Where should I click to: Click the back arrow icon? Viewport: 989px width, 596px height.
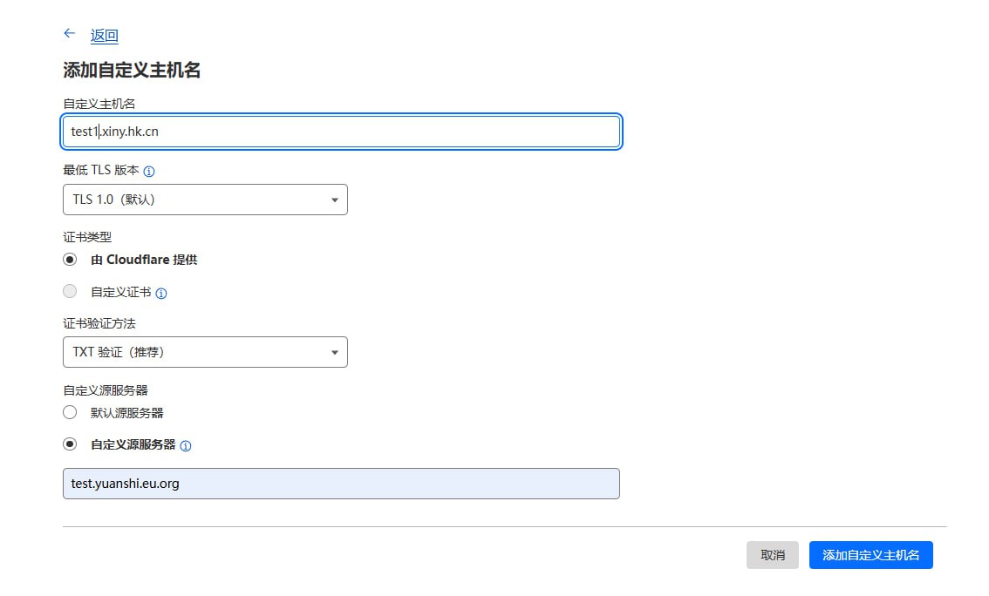click(x=70, y=33)
